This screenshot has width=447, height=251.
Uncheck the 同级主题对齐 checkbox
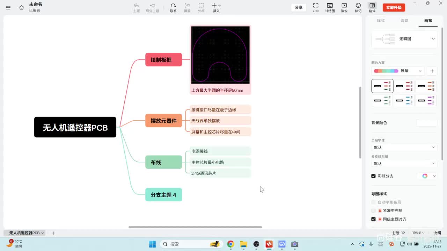click(x=373, y=219)
